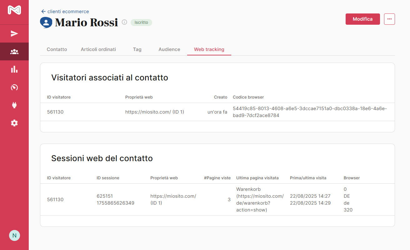Switch to the Articoli ordinati tab
Image resolution: width=410 pixels, height=250 pixels.
[98, 49]
